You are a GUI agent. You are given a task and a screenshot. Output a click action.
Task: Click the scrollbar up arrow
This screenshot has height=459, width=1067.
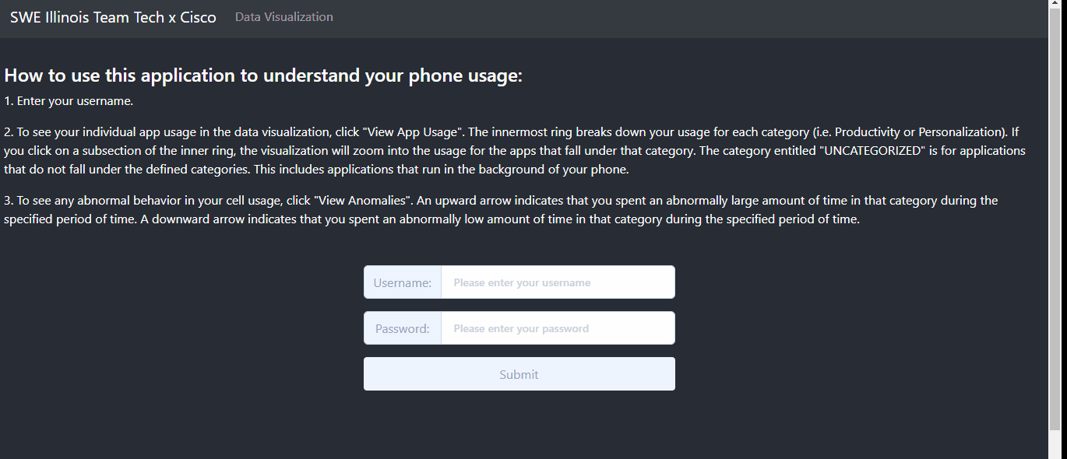pyautogui.click(x=1055, y=5)
